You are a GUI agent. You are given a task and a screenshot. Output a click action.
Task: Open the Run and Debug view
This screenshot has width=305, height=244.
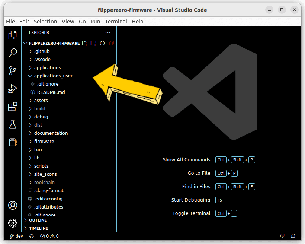click(13, 89)
